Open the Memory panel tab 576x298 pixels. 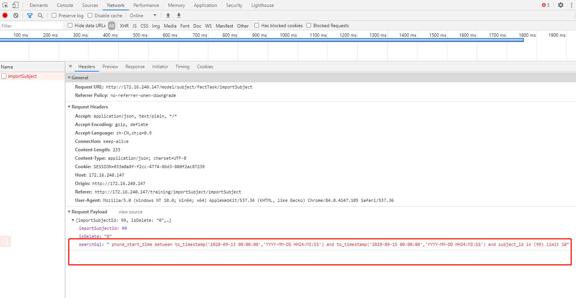(x=176, y=5)
